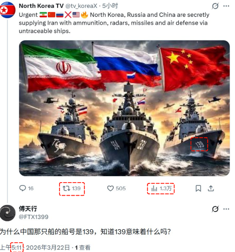
Task: Open the warships and flags image
Action: (124, 108)
